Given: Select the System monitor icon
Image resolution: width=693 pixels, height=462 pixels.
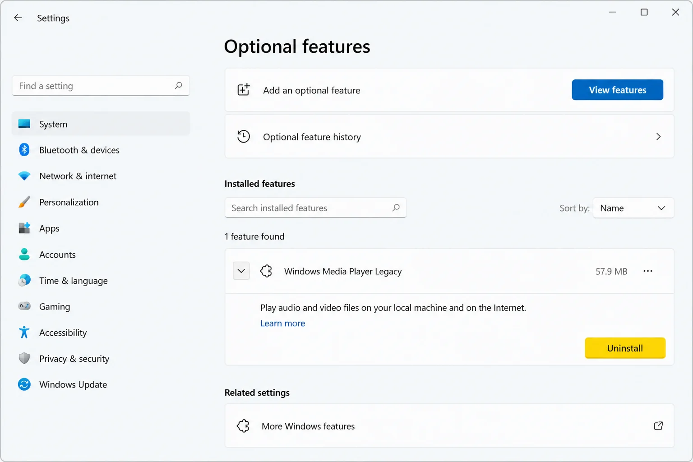Looking at the screenshot, I should 24,124.
